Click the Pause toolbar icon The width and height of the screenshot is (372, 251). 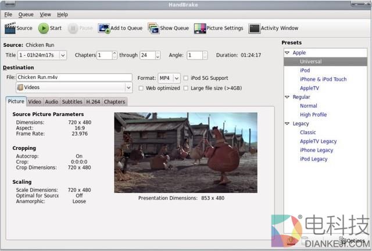(x=73, y=28)
